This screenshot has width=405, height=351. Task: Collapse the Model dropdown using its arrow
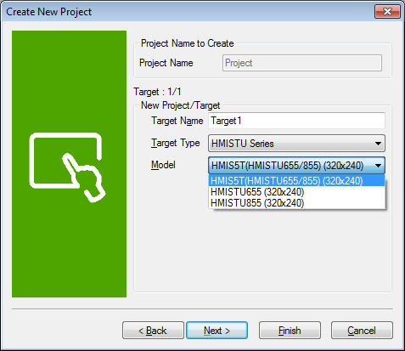pyautogui.click(x=378, y=166)
